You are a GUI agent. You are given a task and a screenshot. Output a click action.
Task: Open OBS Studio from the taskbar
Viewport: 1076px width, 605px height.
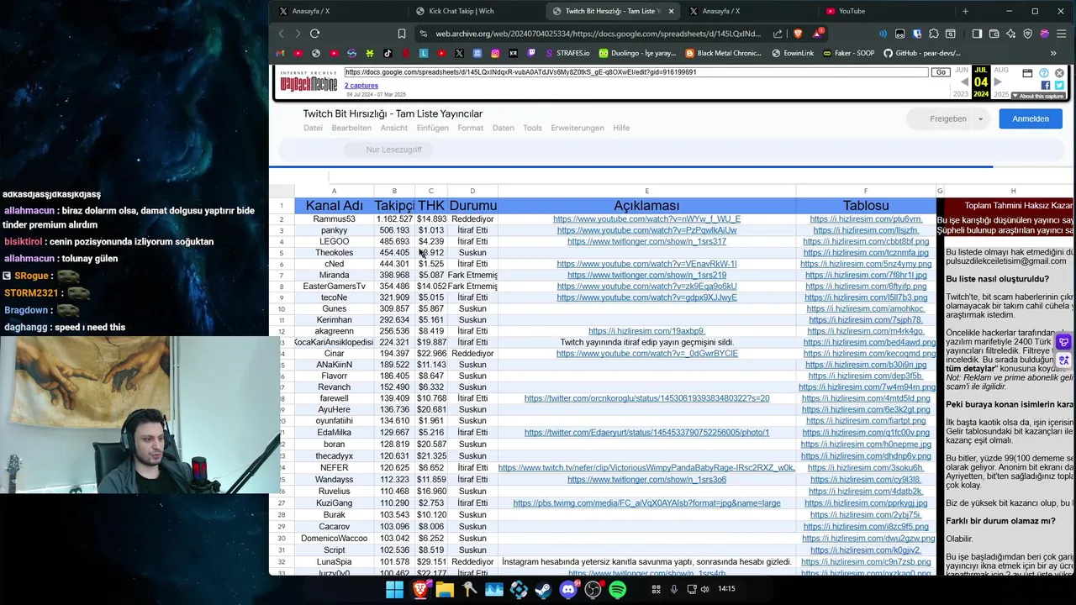coord(593,589)
